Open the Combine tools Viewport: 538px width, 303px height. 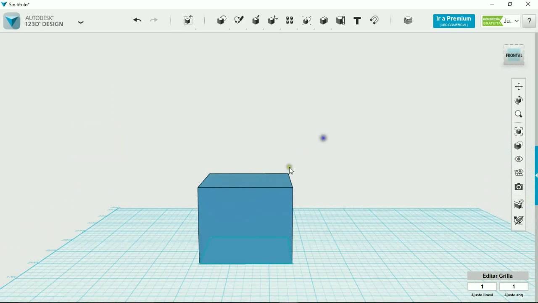pos(324,20)
